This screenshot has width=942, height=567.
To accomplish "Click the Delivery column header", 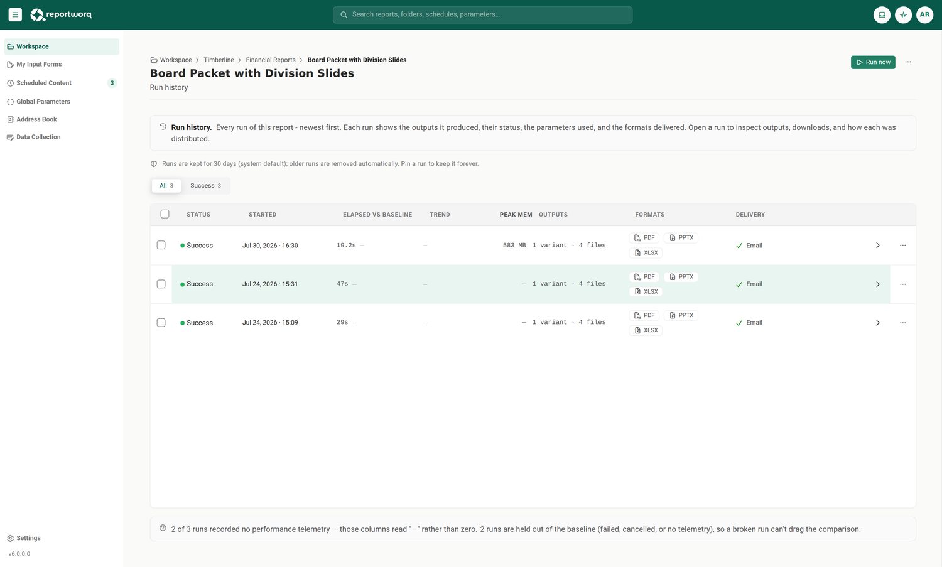I will pyautogui.click(x=750, y=215).
